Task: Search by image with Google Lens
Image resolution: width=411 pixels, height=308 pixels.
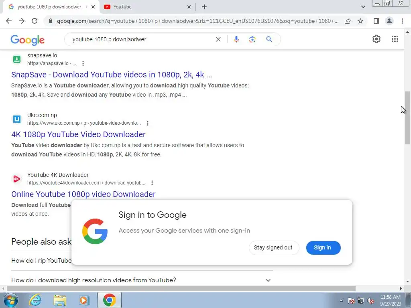Action: [252, 39]
